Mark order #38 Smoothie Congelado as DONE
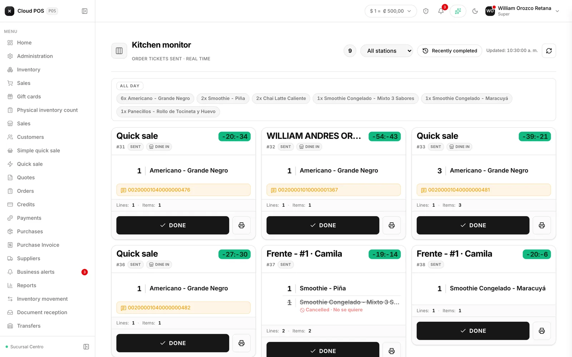 coord(473,331)
